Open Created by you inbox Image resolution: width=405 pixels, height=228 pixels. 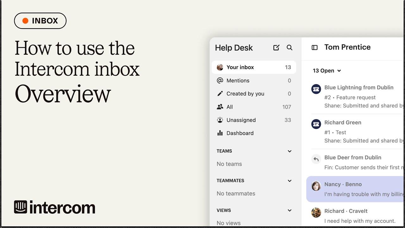point(254,94)
